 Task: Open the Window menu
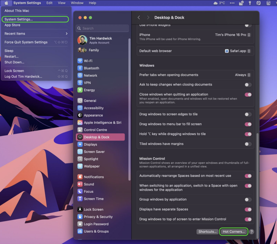(x=77, y=3)
